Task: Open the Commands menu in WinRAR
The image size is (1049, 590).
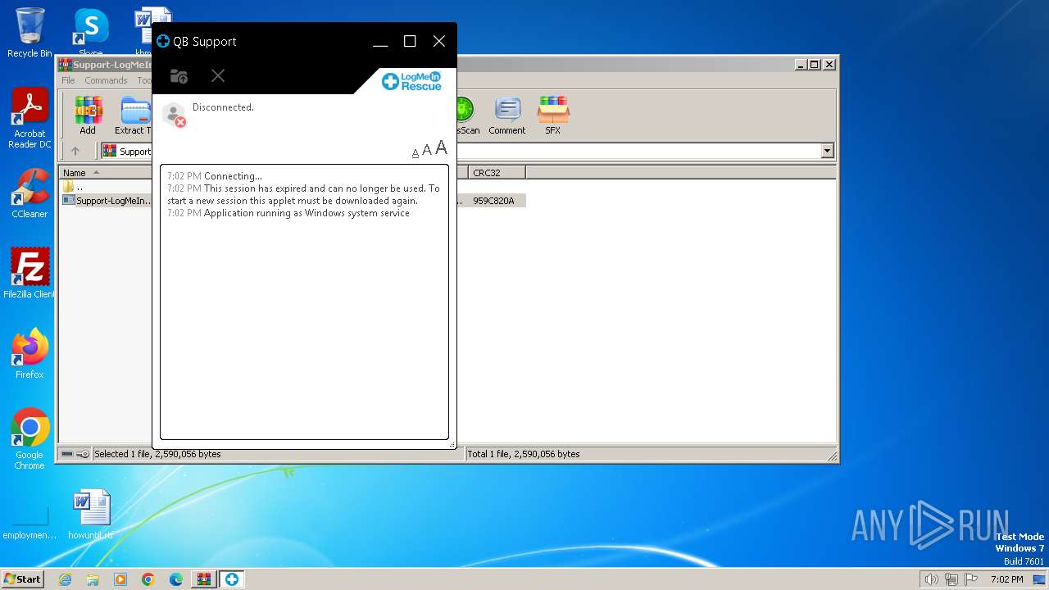Action: pyautogui.click(x=106, y=80)
